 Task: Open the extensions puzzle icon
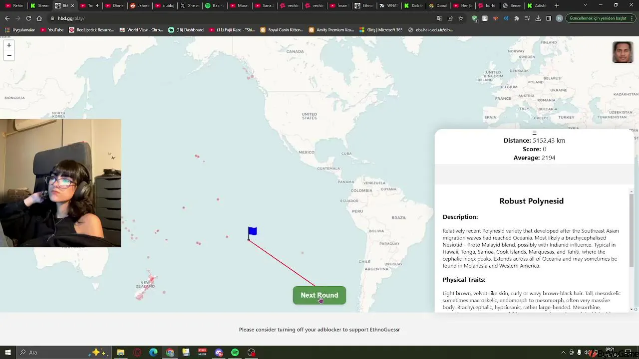517,18
